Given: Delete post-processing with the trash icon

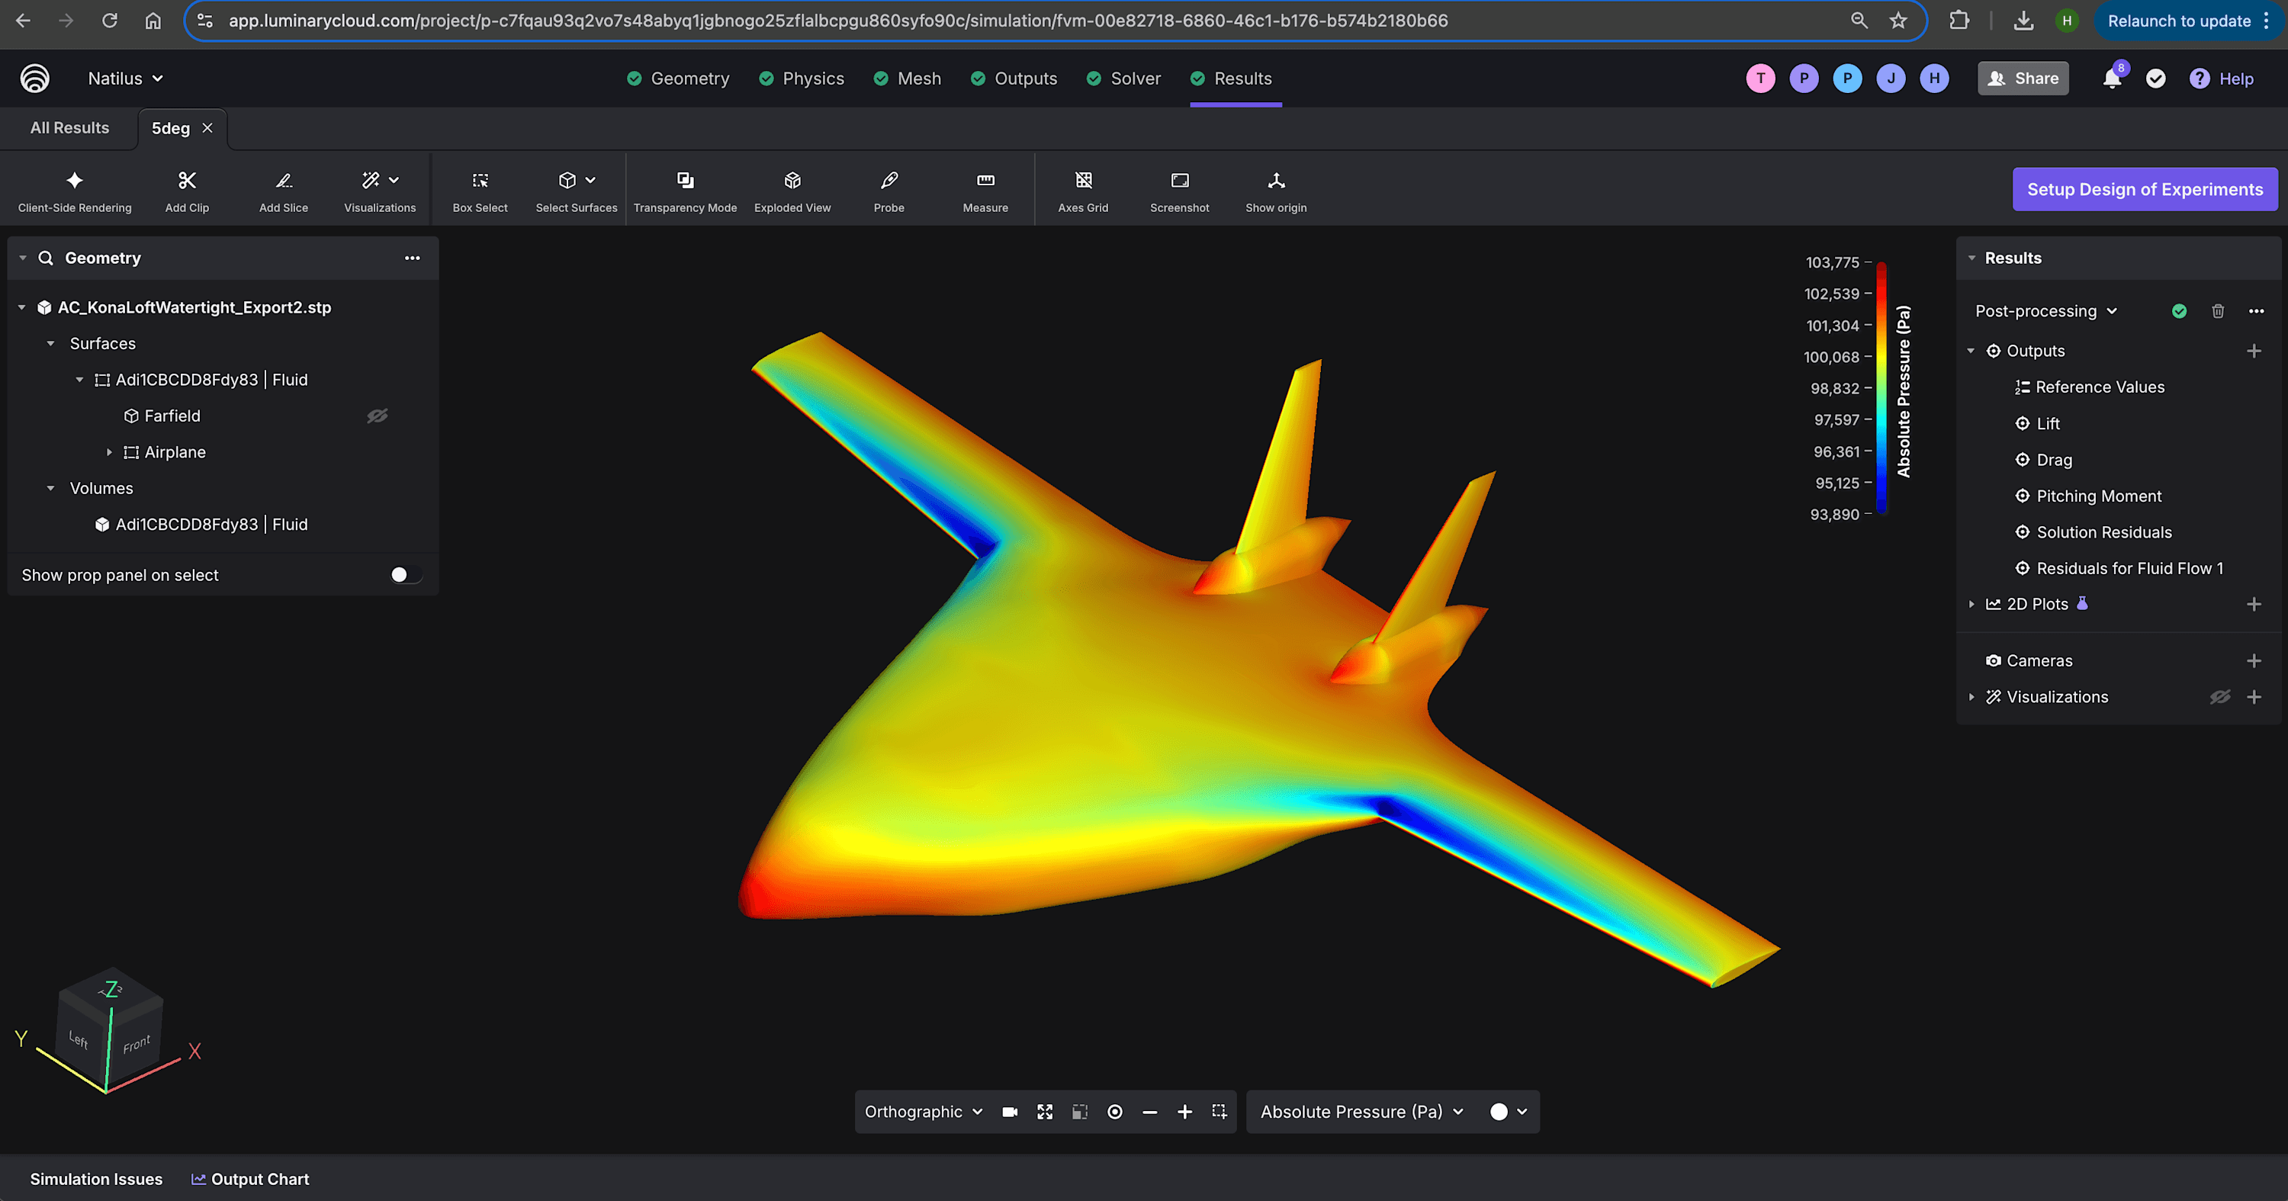Looking at the screenshot, I should point(2217,311).
